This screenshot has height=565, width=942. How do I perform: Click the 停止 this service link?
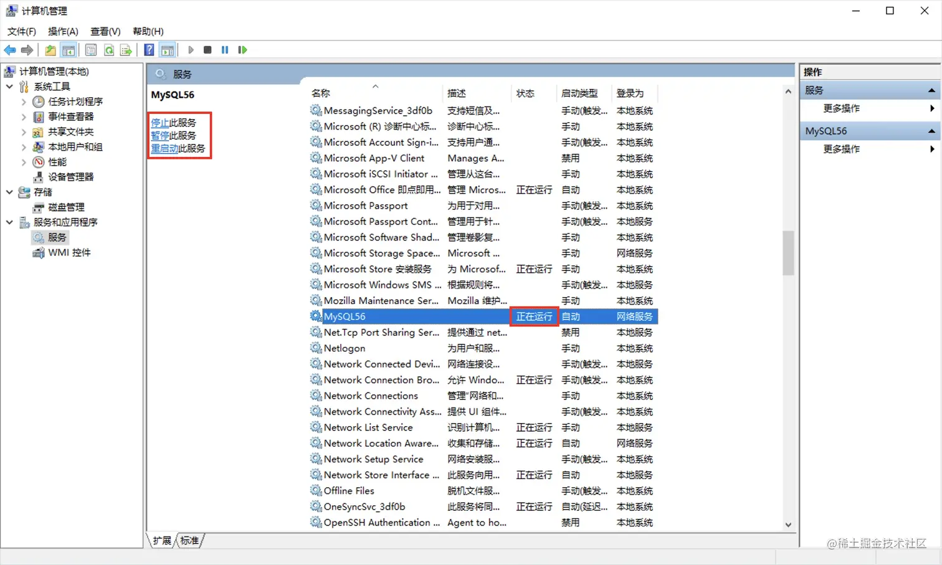point(160,123)
